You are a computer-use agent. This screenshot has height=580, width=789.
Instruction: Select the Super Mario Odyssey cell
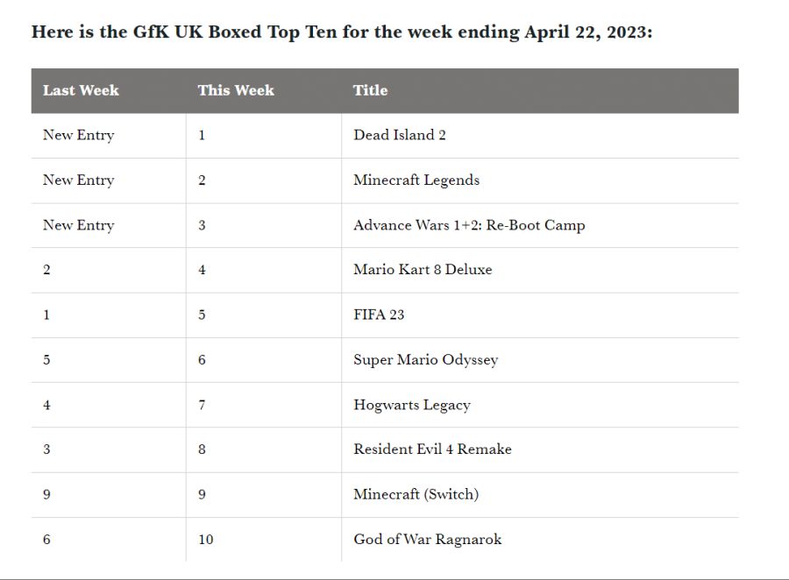click(x=425, y=360)
